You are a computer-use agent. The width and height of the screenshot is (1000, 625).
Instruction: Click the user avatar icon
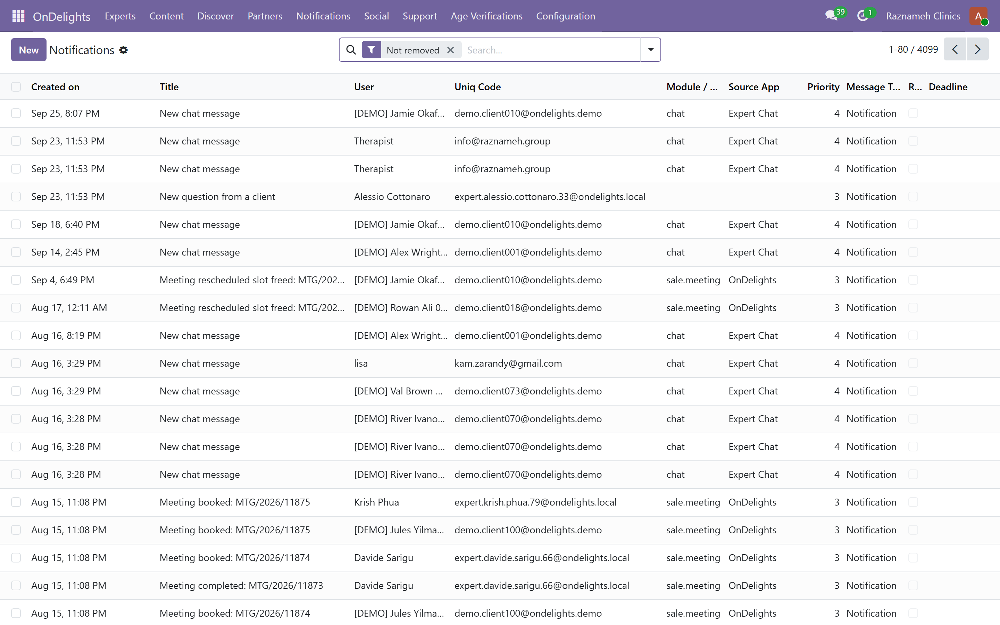978,16
